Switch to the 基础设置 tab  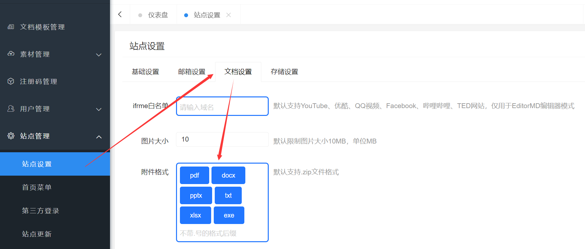point(145,72)
